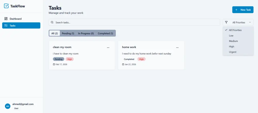
Task: Click the Search tasks input field
Action: point(137,22)
